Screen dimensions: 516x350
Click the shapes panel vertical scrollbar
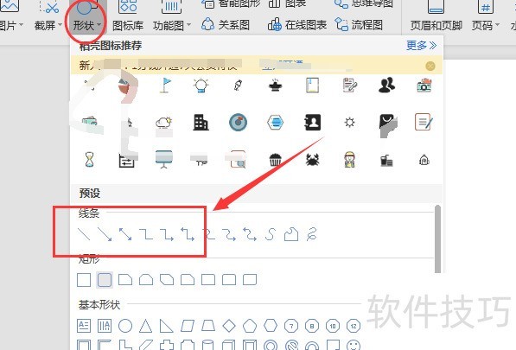click(437, 239)
